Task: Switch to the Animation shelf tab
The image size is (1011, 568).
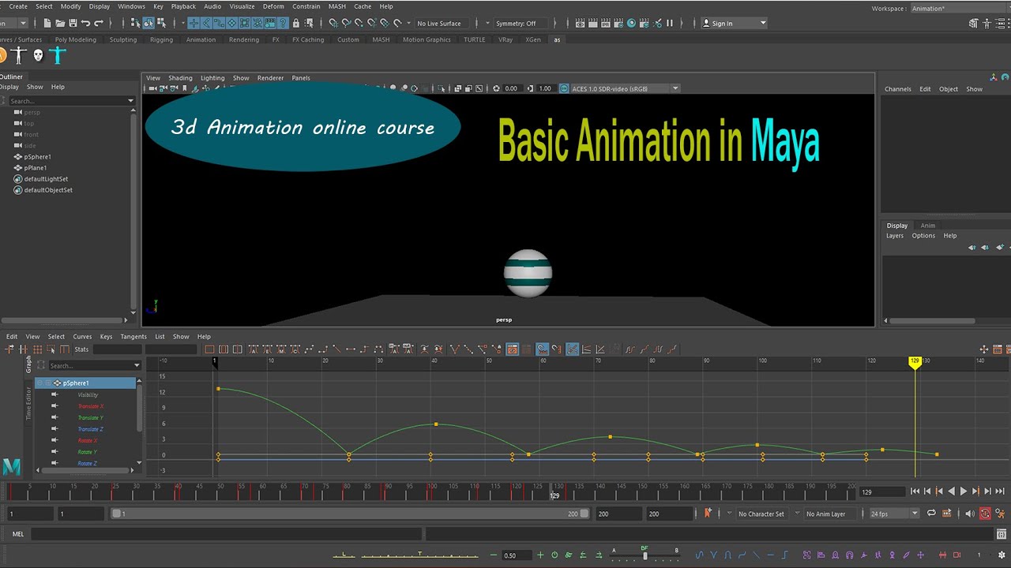Action: point(201,39)
